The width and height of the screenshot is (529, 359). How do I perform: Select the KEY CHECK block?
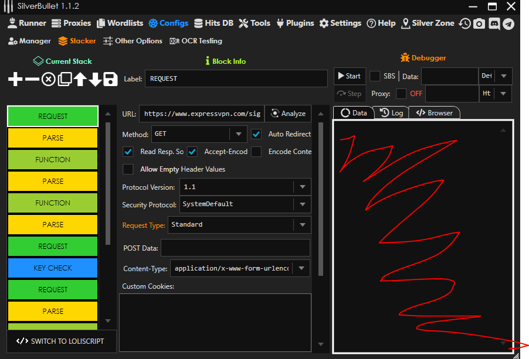pos(53,268)
